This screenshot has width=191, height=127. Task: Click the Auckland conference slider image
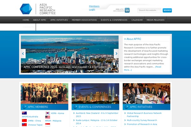point(70,54)
